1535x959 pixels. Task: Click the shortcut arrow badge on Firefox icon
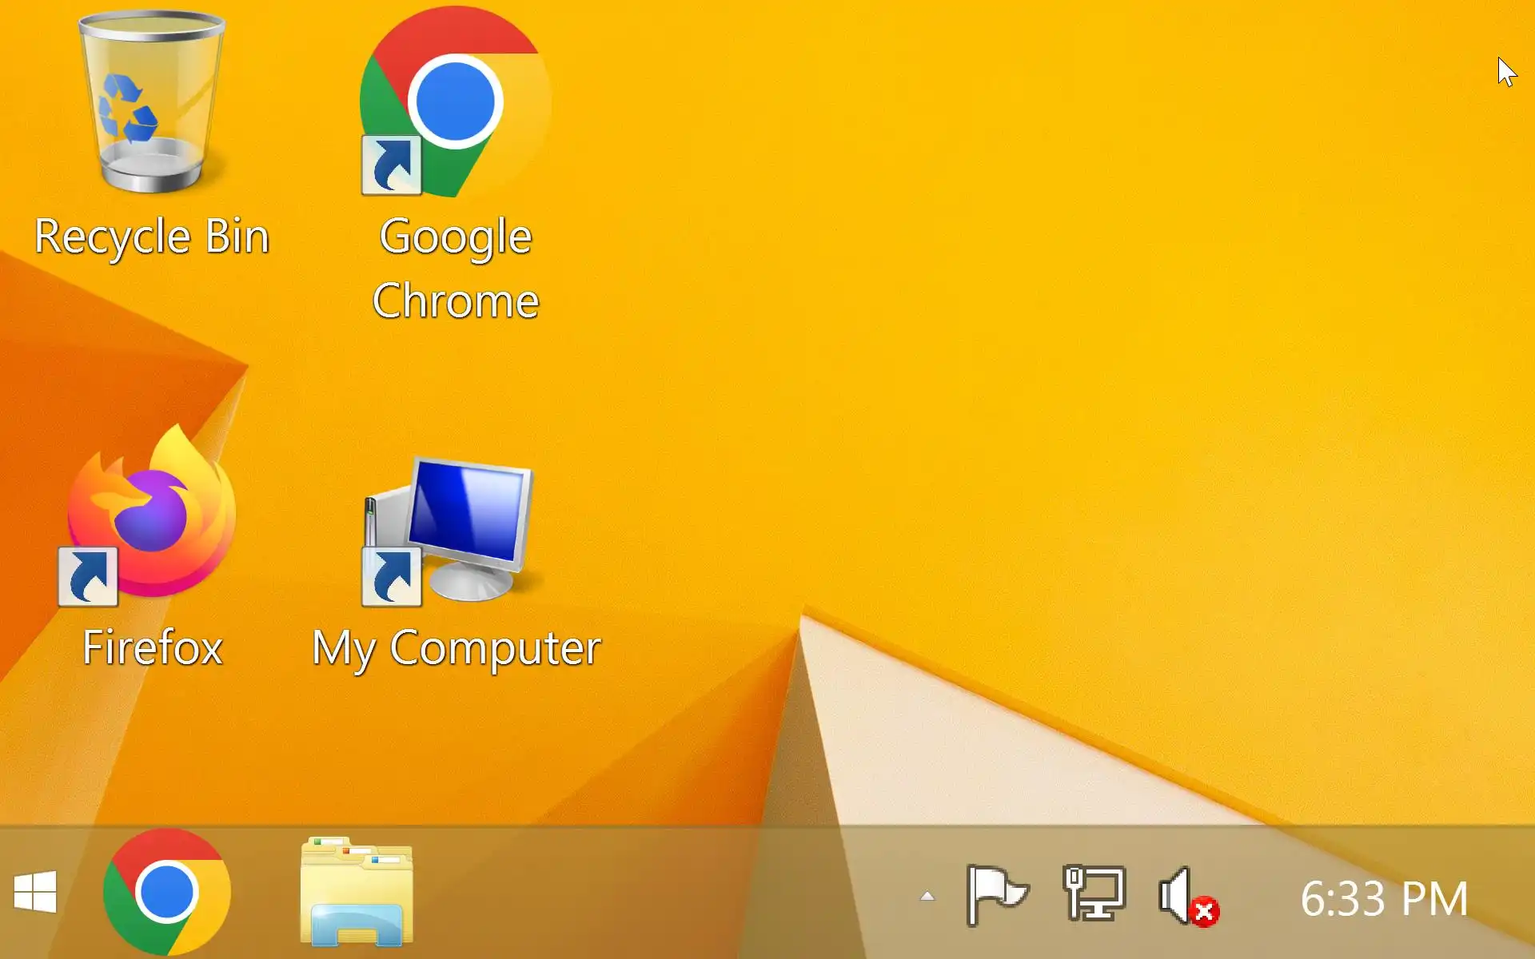88,577
